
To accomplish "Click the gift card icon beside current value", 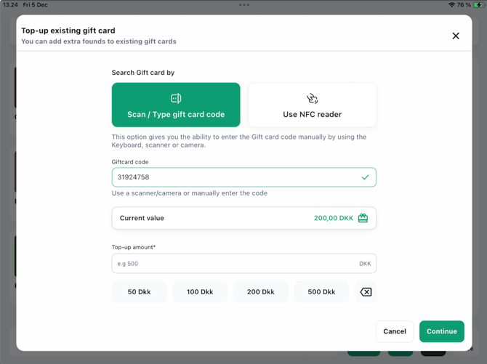I will [x=363, y=218].
